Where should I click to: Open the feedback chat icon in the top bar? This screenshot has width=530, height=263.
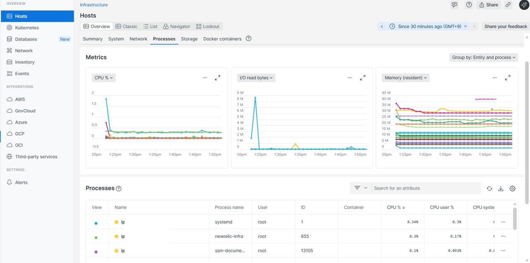[455, 5]
